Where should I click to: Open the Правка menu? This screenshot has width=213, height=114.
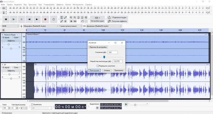click(x=10, y=4)
